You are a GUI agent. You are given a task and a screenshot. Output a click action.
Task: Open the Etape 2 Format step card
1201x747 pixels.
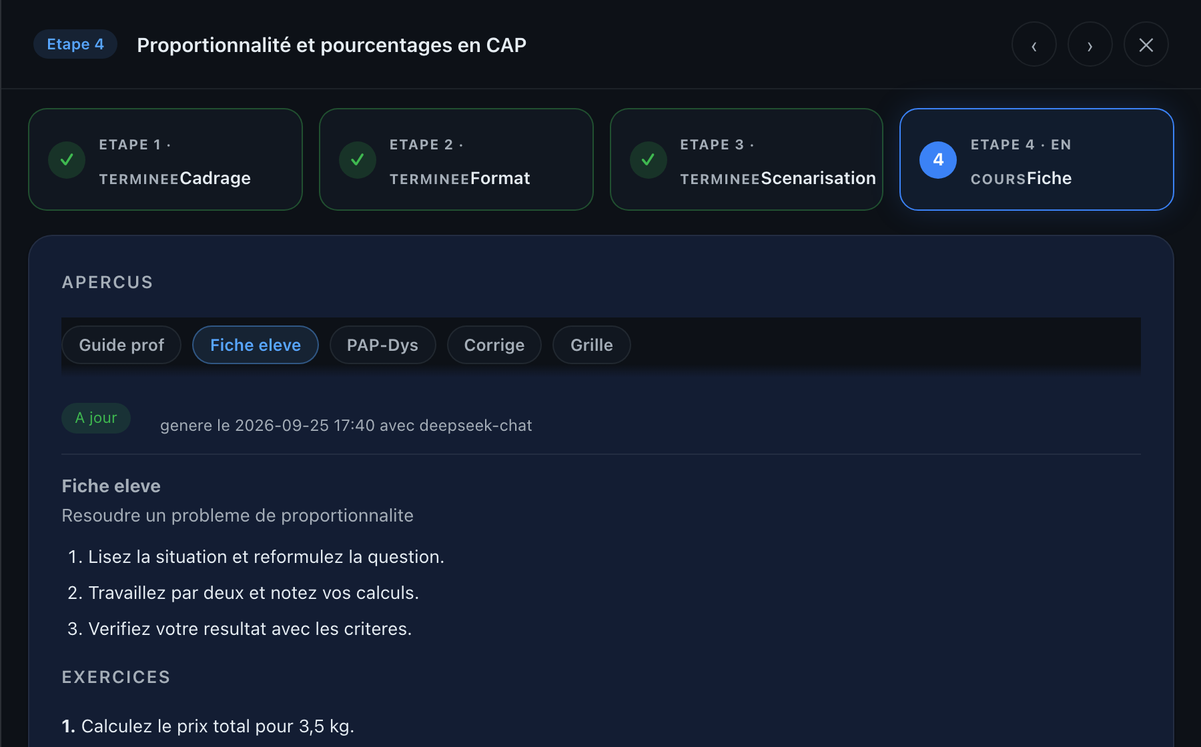tap(456, 159)
